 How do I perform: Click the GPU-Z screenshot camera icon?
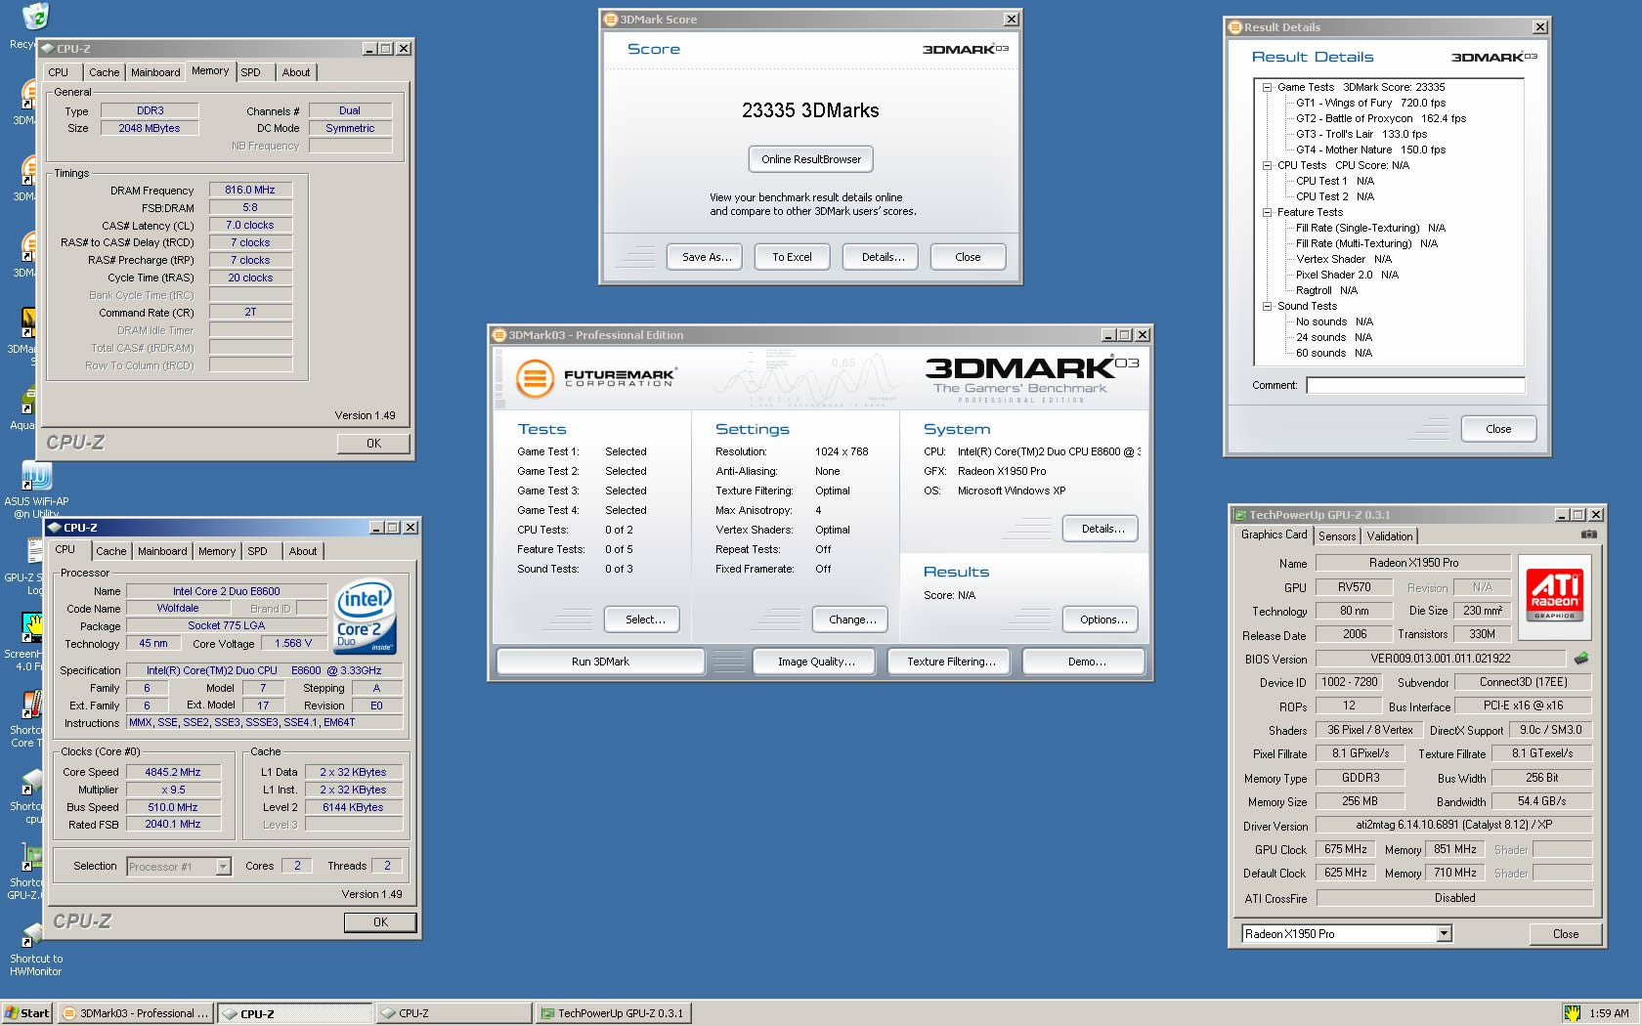(x=1588, y=534)
